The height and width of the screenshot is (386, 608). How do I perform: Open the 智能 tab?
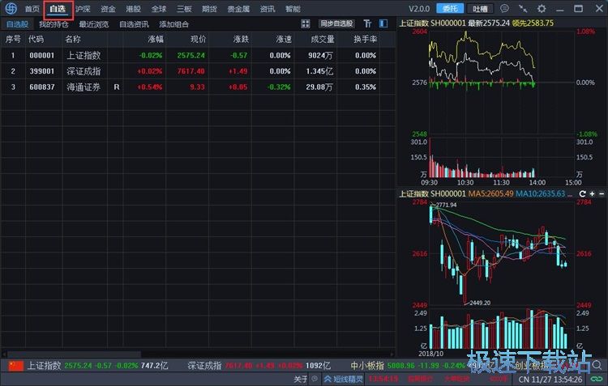(x=293, y=9)
